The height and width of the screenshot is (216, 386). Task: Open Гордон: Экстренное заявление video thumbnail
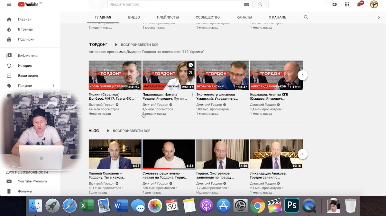tap(223, 154)
